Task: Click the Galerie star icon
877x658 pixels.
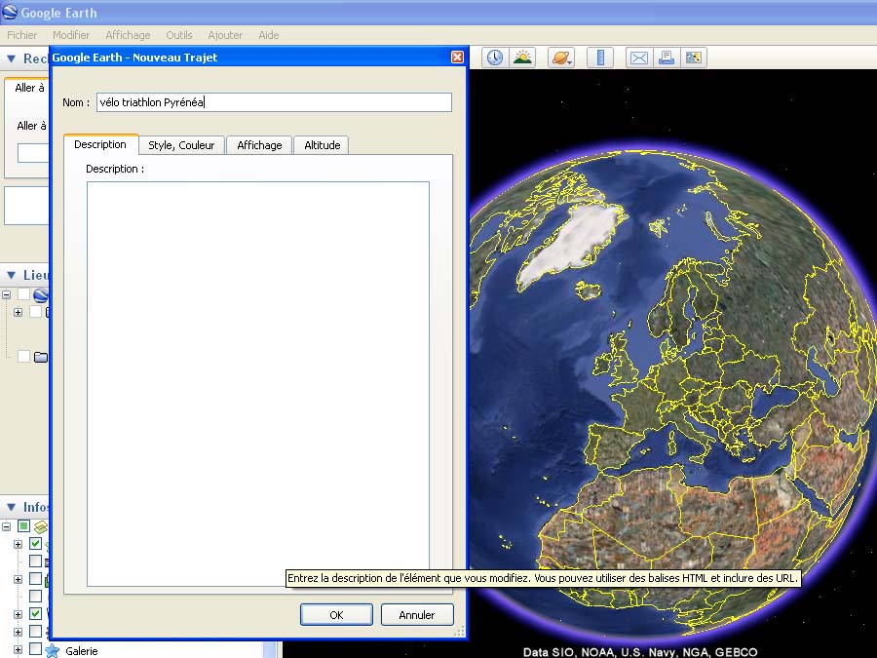Action: point(53,650)
